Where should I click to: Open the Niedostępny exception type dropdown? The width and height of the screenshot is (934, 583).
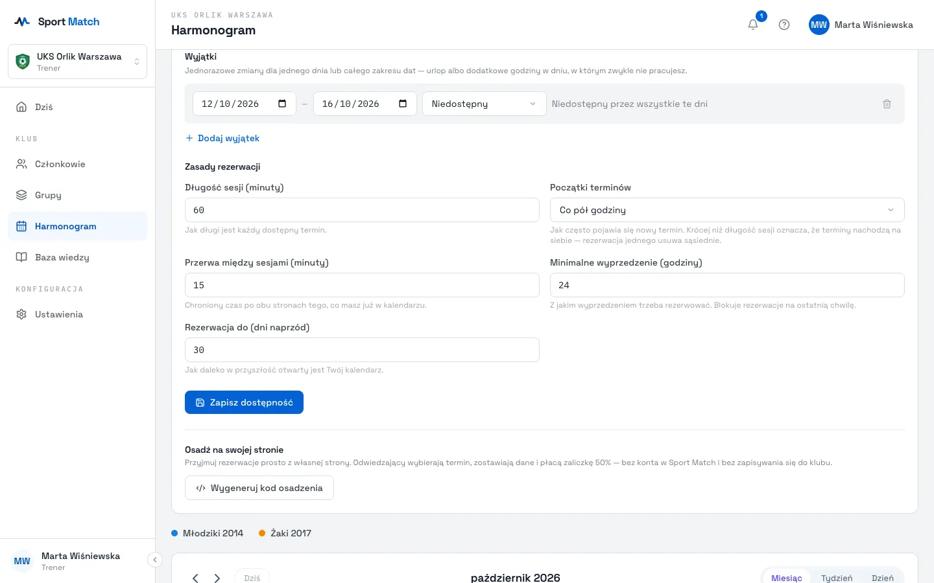484,104
